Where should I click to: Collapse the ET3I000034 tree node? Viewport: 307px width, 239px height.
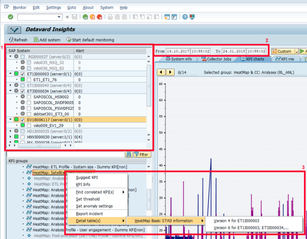(x=11, y=91)
